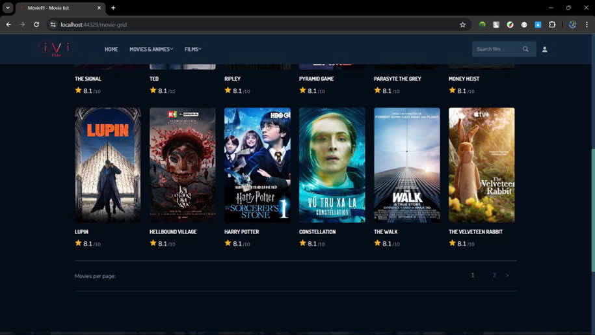Click the page vertical scrollbar
Screen dimensions: 595x335
click(x=592, y=210)
